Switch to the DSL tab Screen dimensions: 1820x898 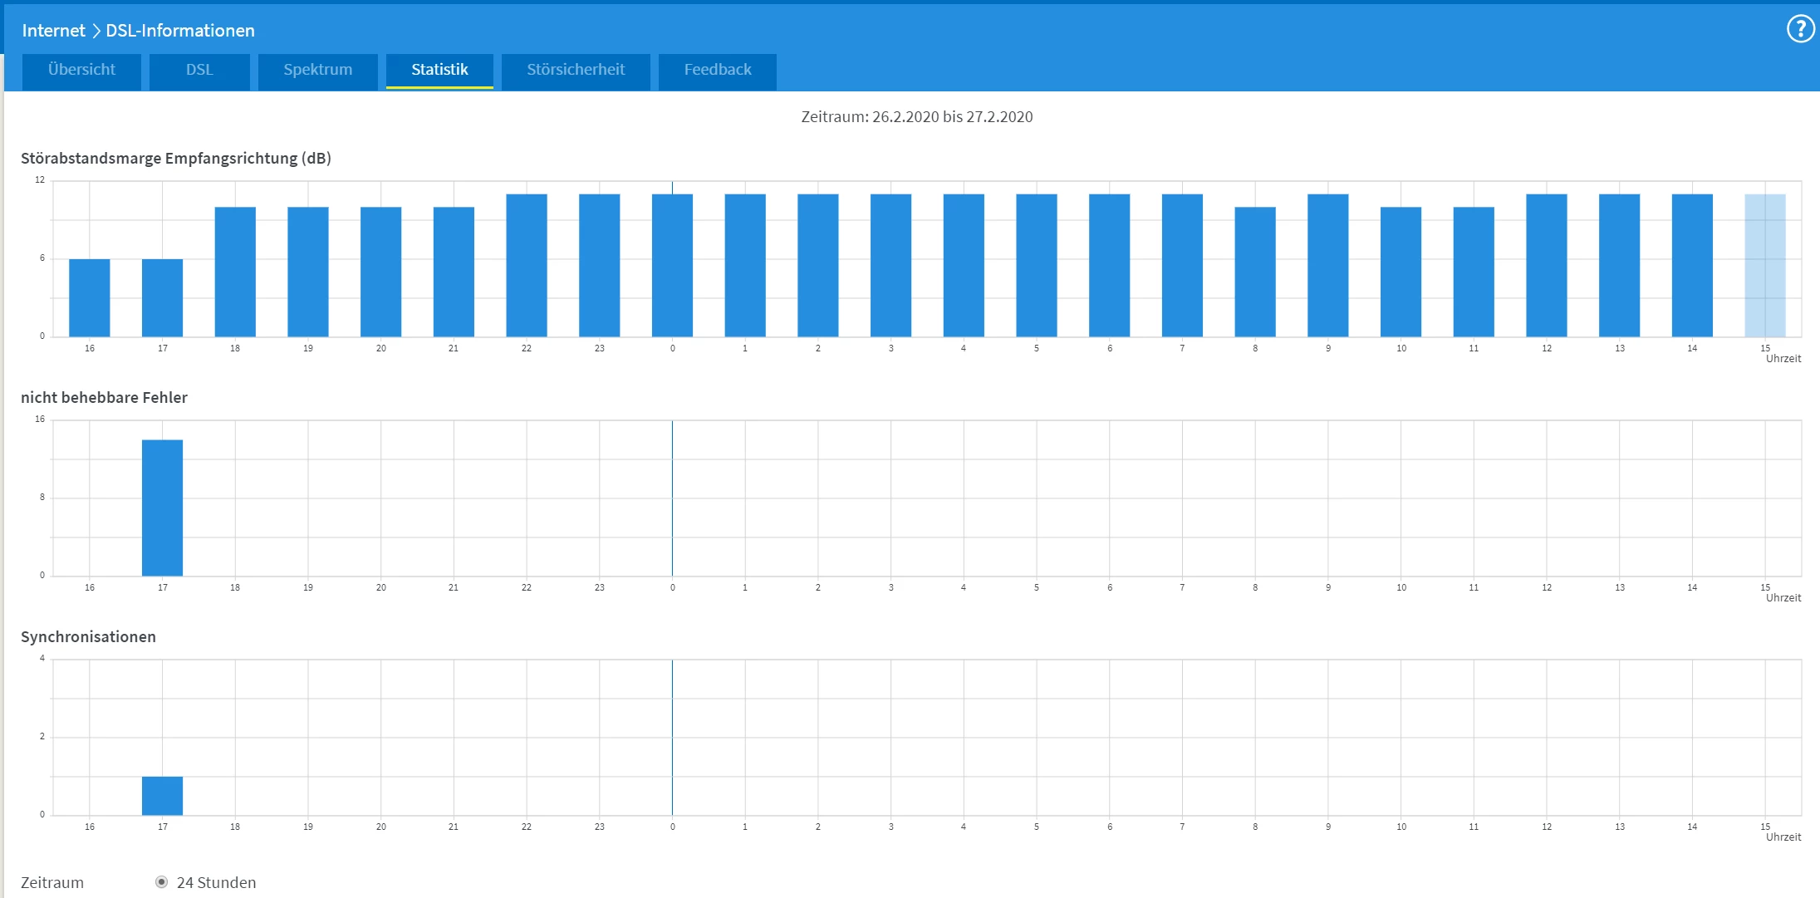199,70
